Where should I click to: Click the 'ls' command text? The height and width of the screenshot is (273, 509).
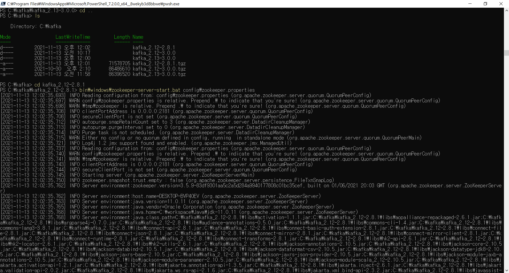pyautogui.click(x=37, y=16)
